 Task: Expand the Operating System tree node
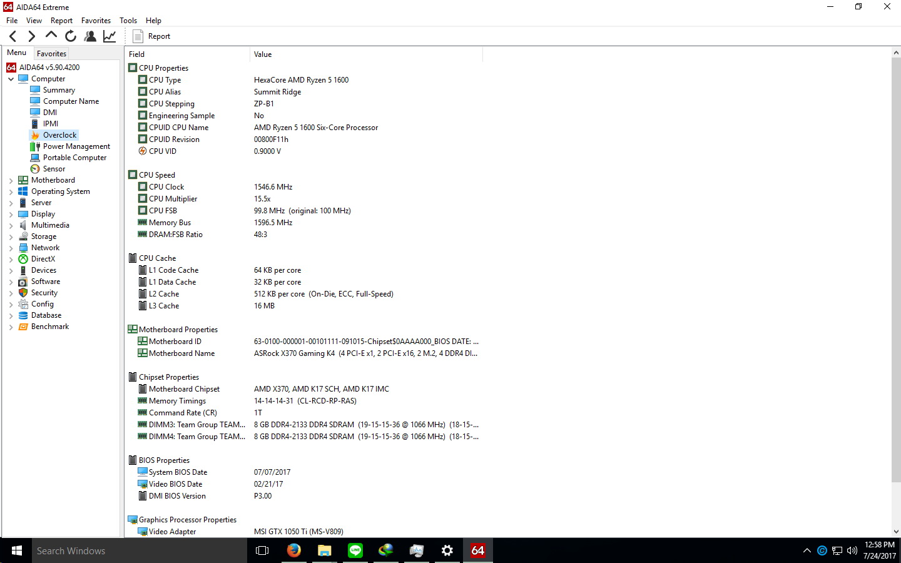tap(11, 192)
